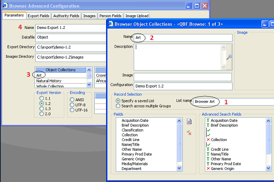The image size is (274, 182).
Task: Click the T icon beside Primary Prod Date
Action: click(x=208, y=164)
